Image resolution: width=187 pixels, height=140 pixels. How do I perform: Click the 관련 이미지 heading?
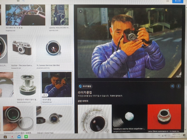tap(83, 101)
